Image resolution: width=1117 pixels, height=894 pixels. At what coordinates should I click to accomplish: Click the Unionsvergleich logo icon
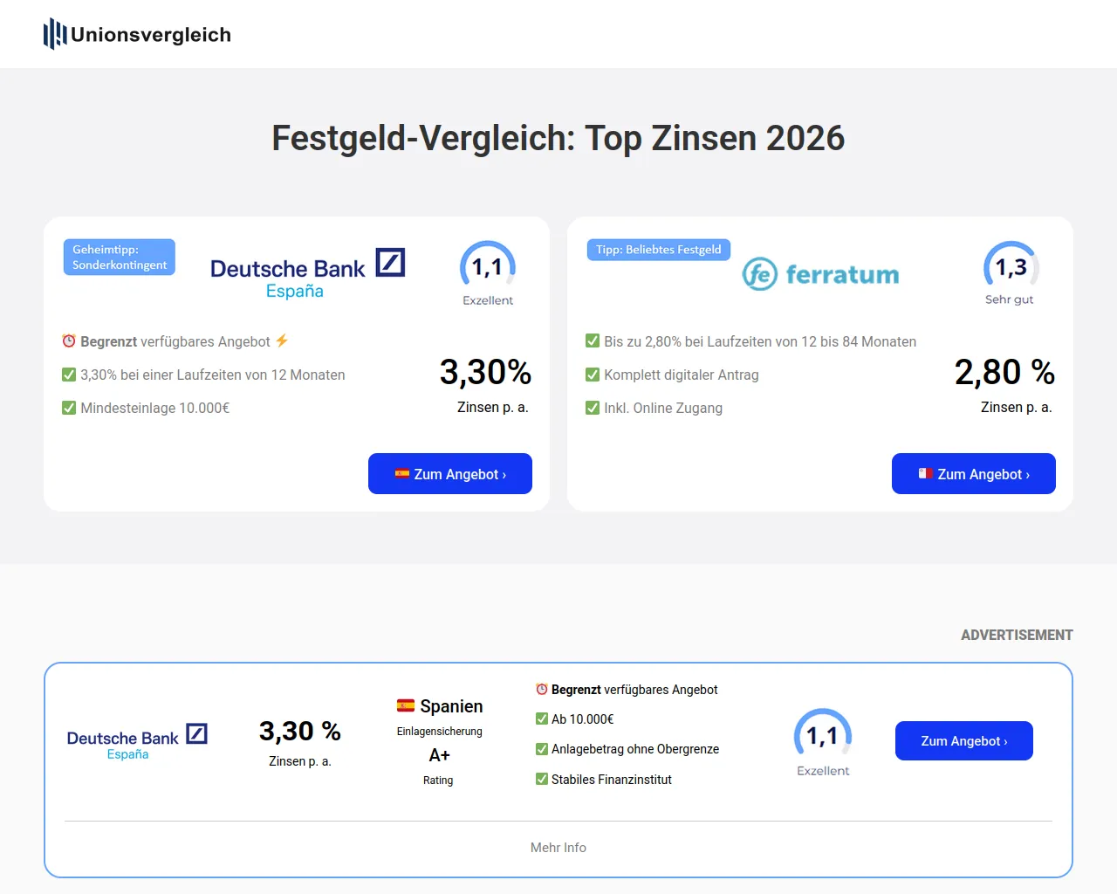point(55,34)
